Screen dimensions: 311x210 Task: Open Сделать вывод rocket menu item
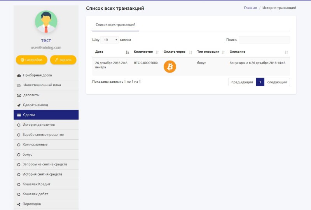35,105
